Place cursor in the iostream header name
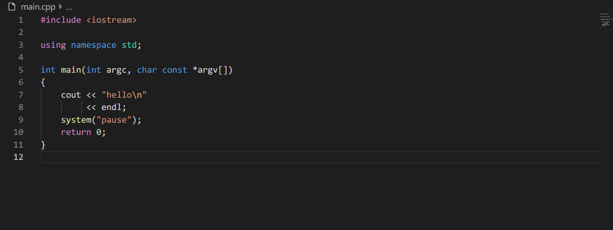The width and height of the screenshot is (613, 230). coord(114,20)
